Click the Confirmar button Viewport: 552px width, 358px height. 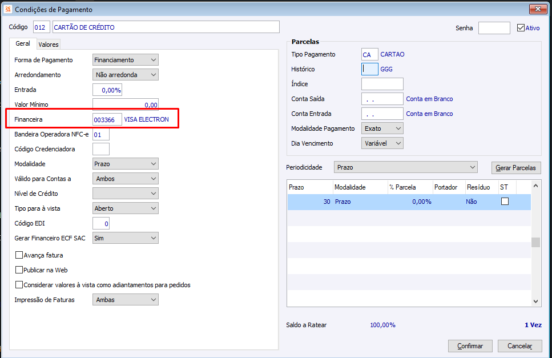click(x=470, y=346)
